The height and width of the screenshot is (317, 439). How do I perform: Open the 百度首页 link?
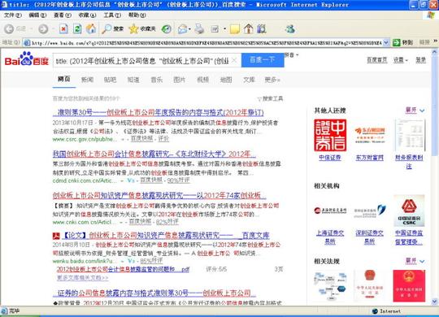pyautogui.click(x=377, y=60)
